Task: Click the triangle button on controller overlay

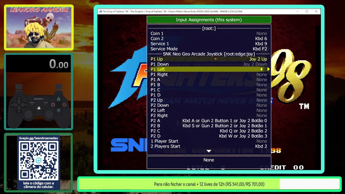Action: pyautogui.click(x=58, y=99)
